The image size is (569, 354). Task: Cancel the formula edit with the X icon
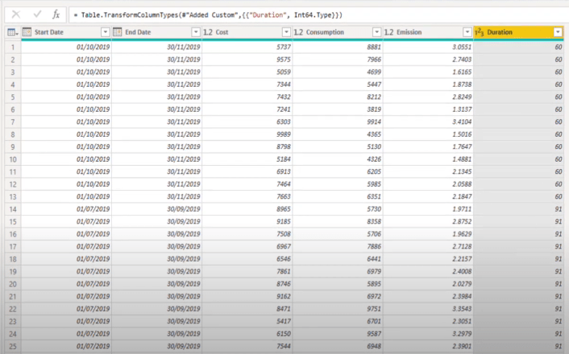[x=16, y=14]
